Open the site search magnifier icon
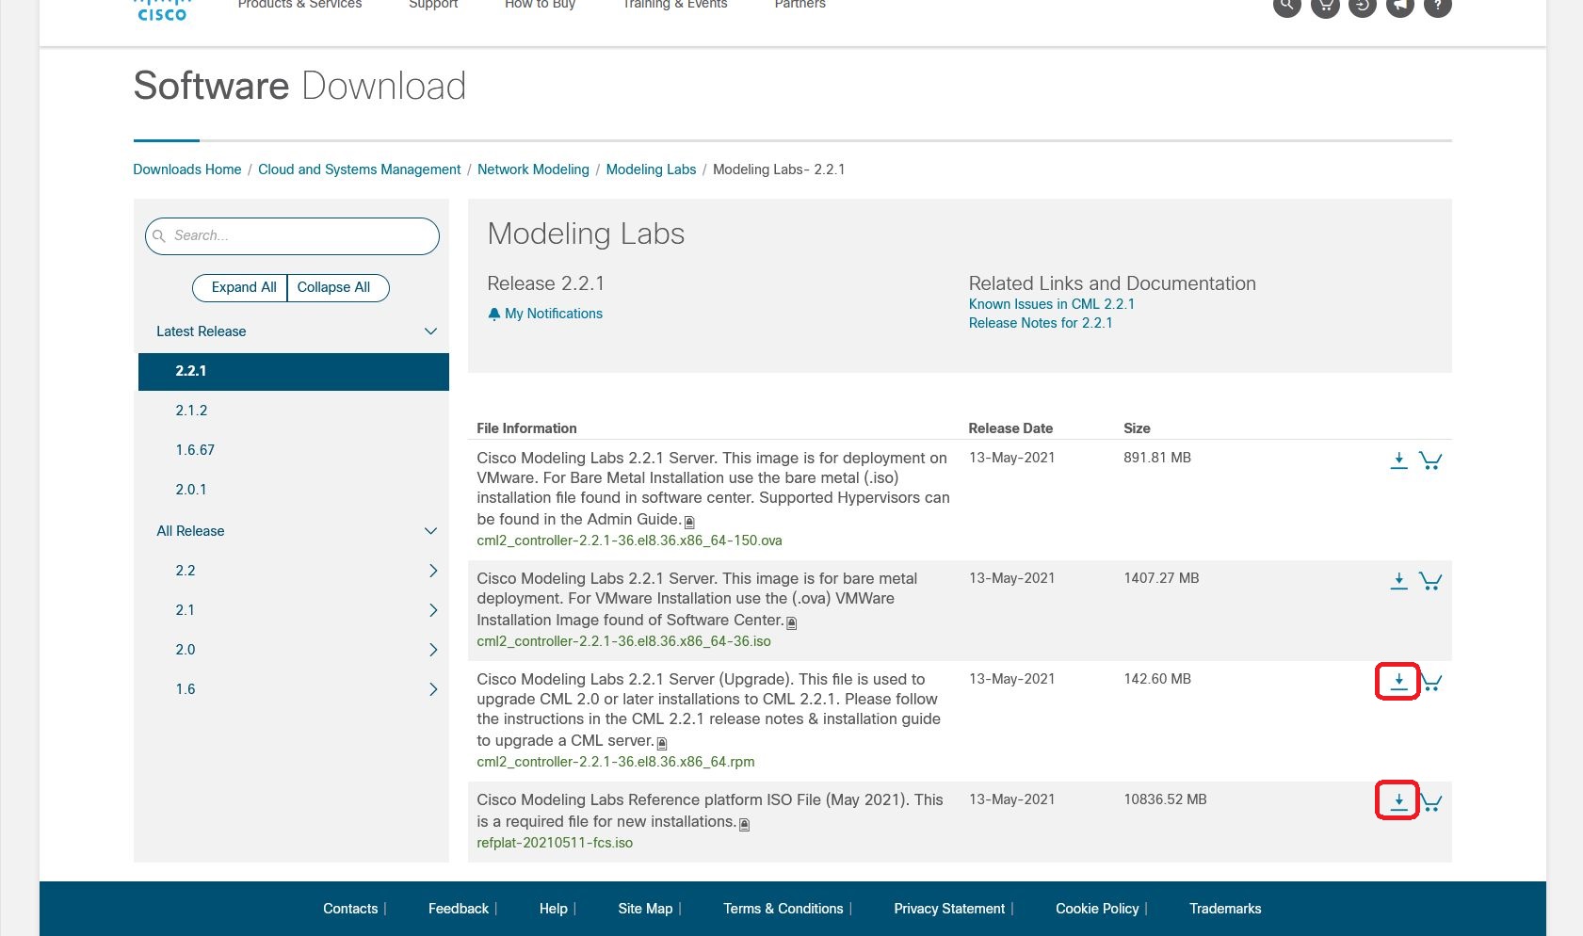The width and height of the screenshot is (1583, 936). tap(1286, 6)
